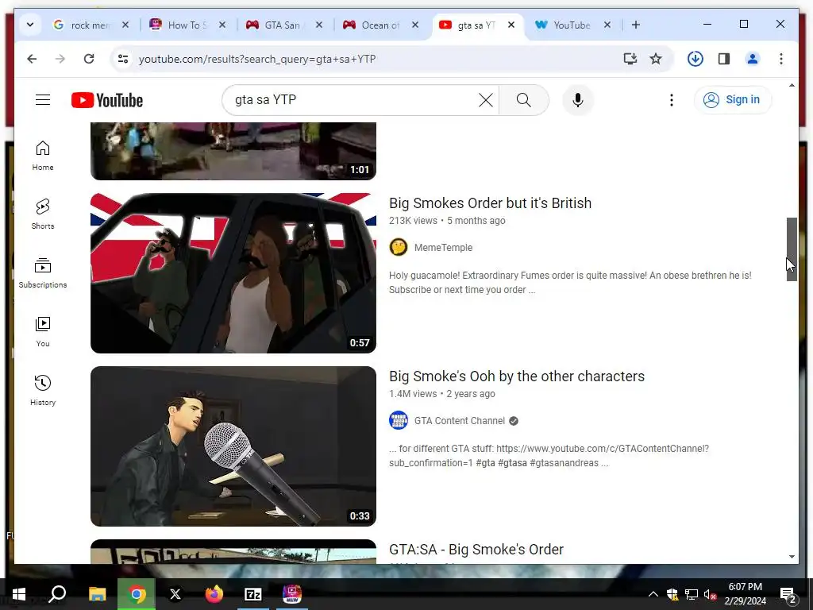Open the notification center icon
The height and width of the screenshot is (610, 813).
point(788,595)
